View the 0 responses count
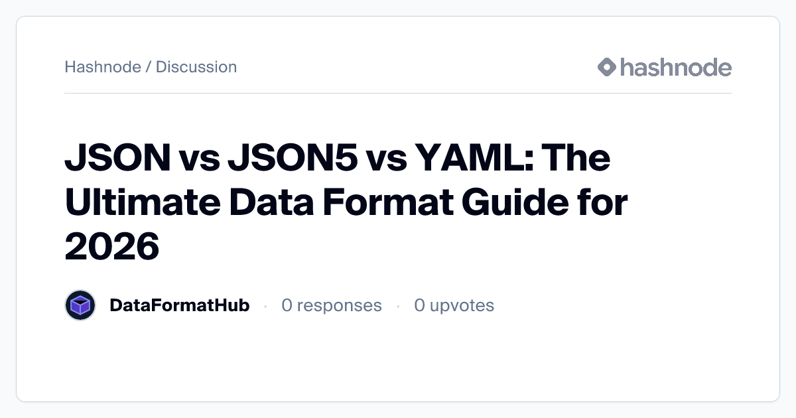Image resolution: width=796 pixels, height=418 pixels. point(332,305)
